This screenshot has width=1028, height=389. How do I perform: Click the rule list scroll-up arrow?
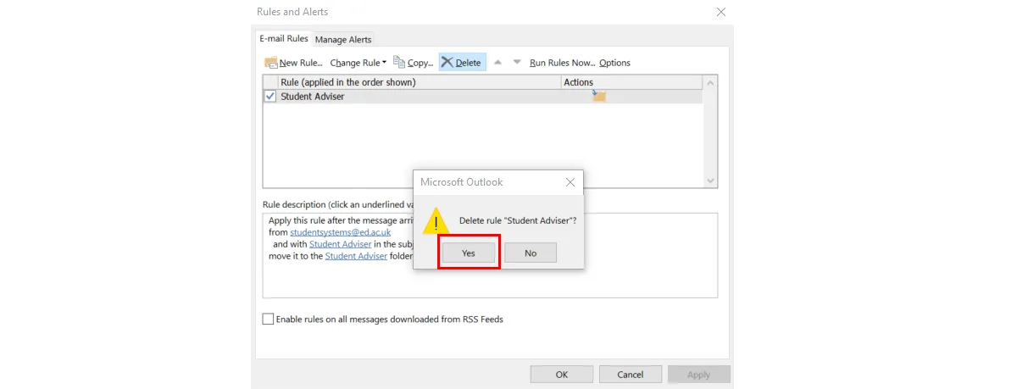tap(710, 82)
